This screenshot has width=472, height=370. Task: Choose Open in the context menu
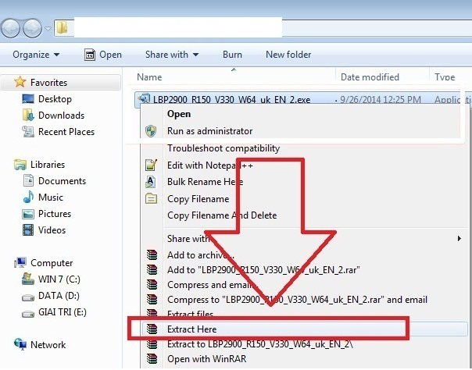tap(179, 114)
